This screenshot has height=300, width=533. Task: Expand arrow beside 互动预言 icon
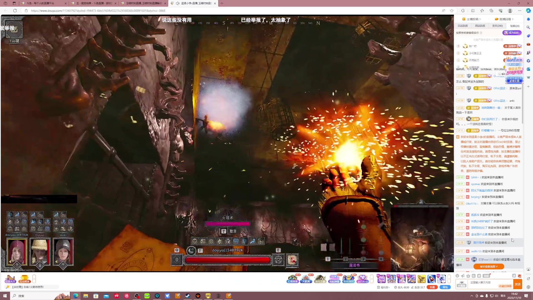34,279
